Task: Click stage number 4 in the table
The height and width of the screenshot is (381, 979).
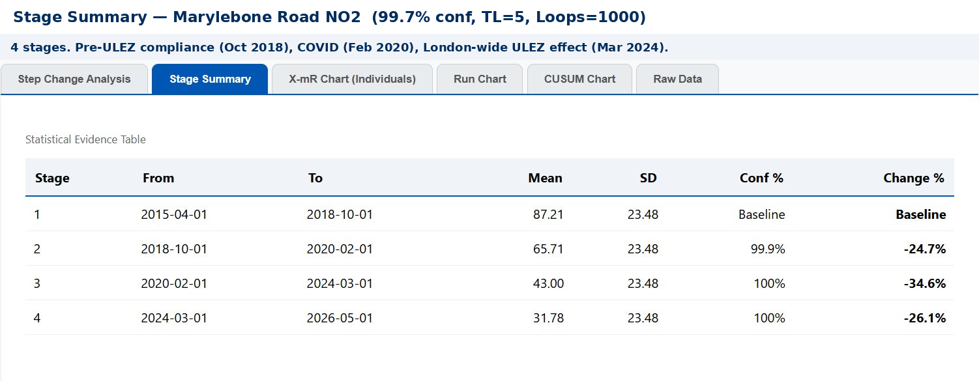Action: click(37, 318)
